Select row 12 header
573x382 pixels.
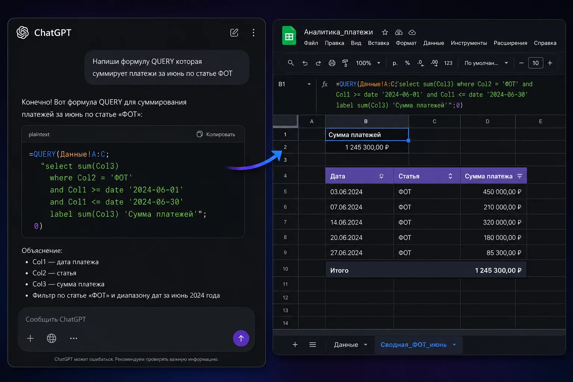(285, 297)
